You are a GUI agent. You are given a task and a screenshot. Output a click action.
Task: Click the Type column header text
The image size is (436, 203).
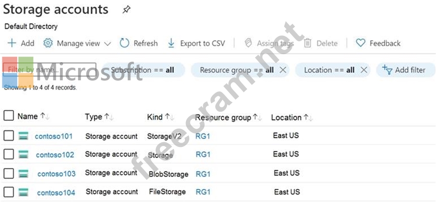93,117
